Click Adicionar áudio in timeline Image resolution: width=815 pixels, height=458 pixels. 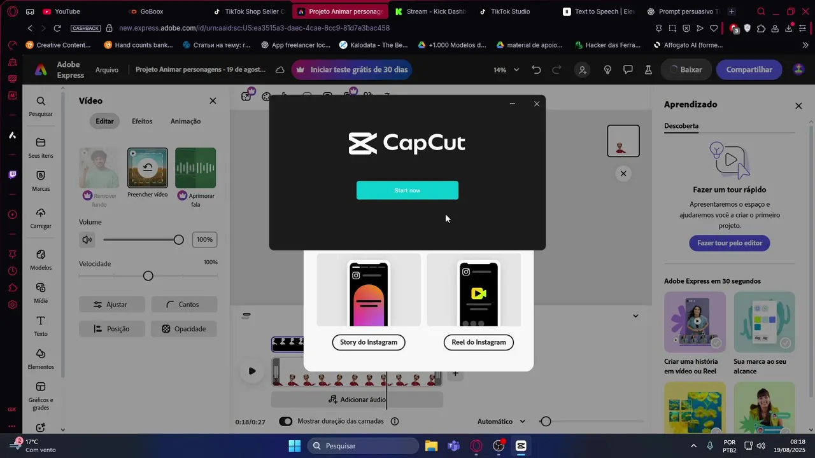(x=357, y=399)
